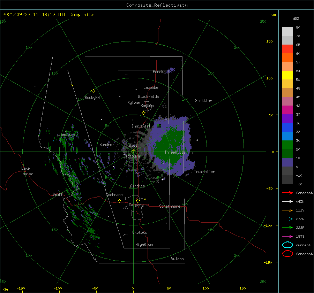Click the Didsbury label
The width and height of the screenshot is (314, 293).
coord(132,156)
